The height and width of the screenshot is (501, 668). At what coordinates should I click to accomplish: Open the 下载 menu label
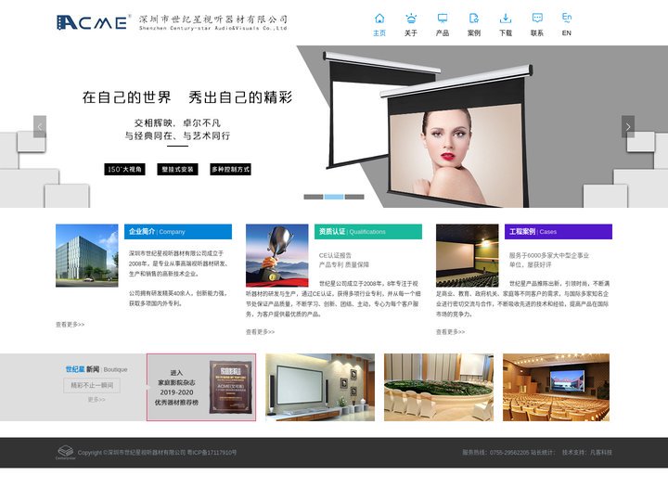pyautogui.click(x=506, y=32)
